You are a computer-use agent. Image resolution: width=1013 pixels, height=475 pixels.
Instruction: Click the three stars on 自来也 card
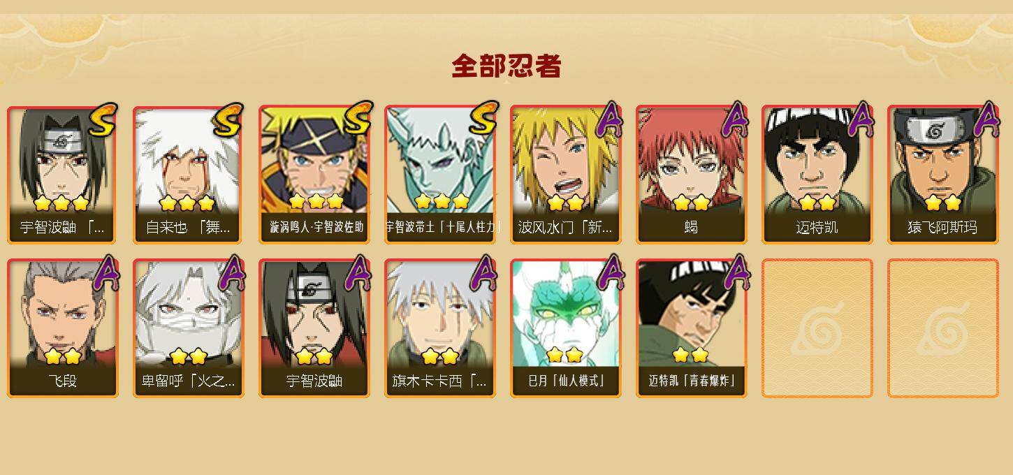click(x=187, y=203)
